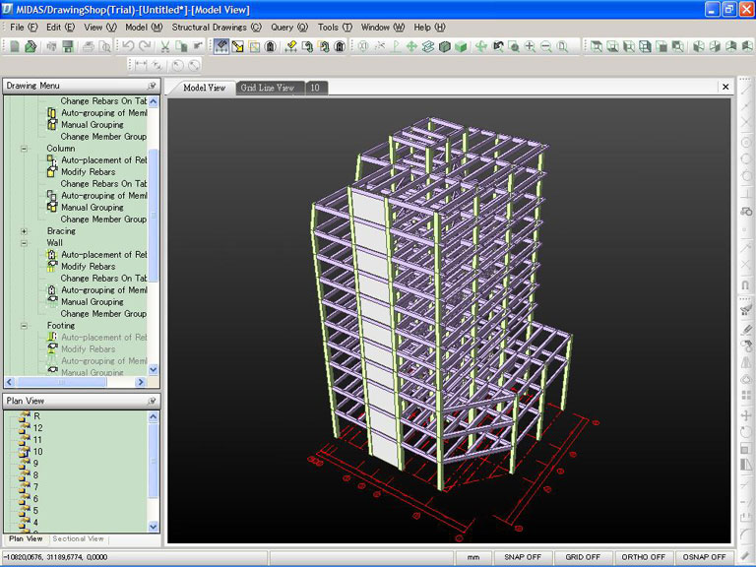This screenshot has height=567, width=756.
Task: Toggle GRID OFF in status bar
Action: coord(583,557)
